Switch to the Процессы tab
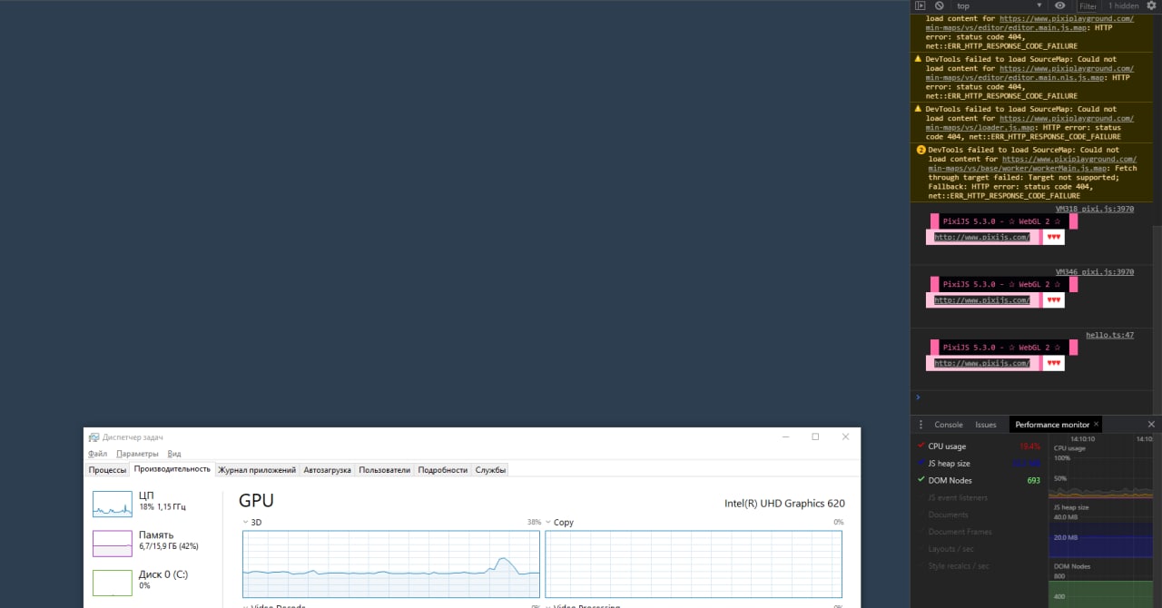 [x=107, y=470]
